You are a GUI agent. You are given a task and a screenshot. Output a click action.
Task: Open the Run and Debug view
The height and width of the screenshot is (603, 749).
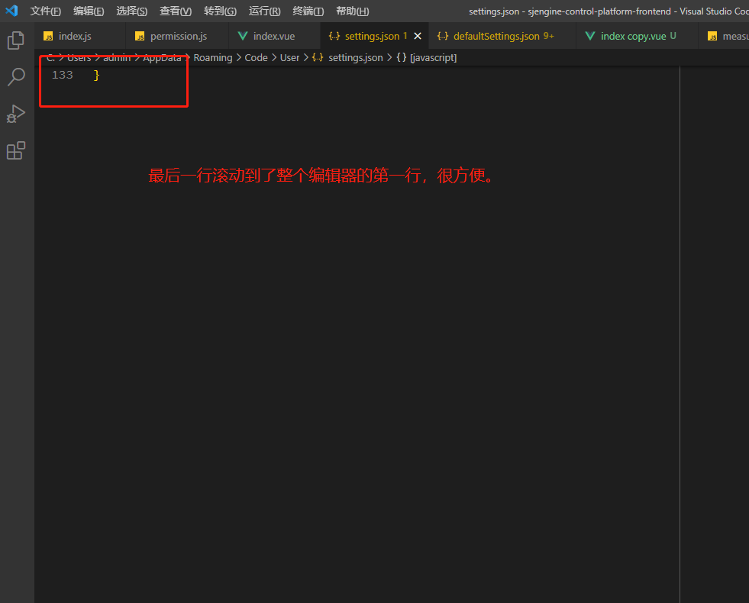(16, 114)
